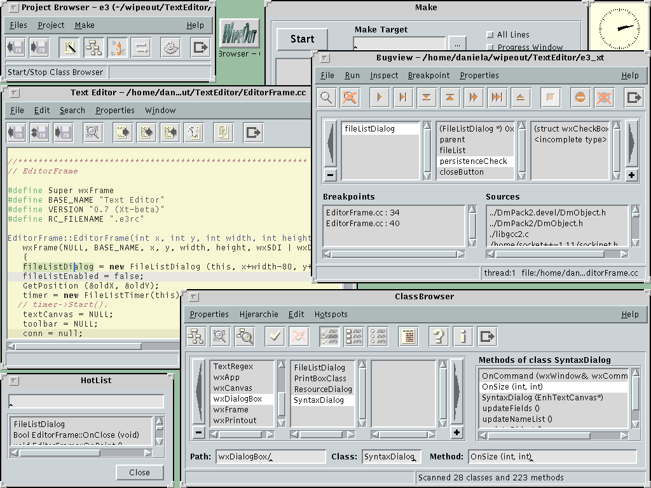Click the exit icon in Text Editor toolbar
Screen dimensions: 651x488
tap(253, 132)
